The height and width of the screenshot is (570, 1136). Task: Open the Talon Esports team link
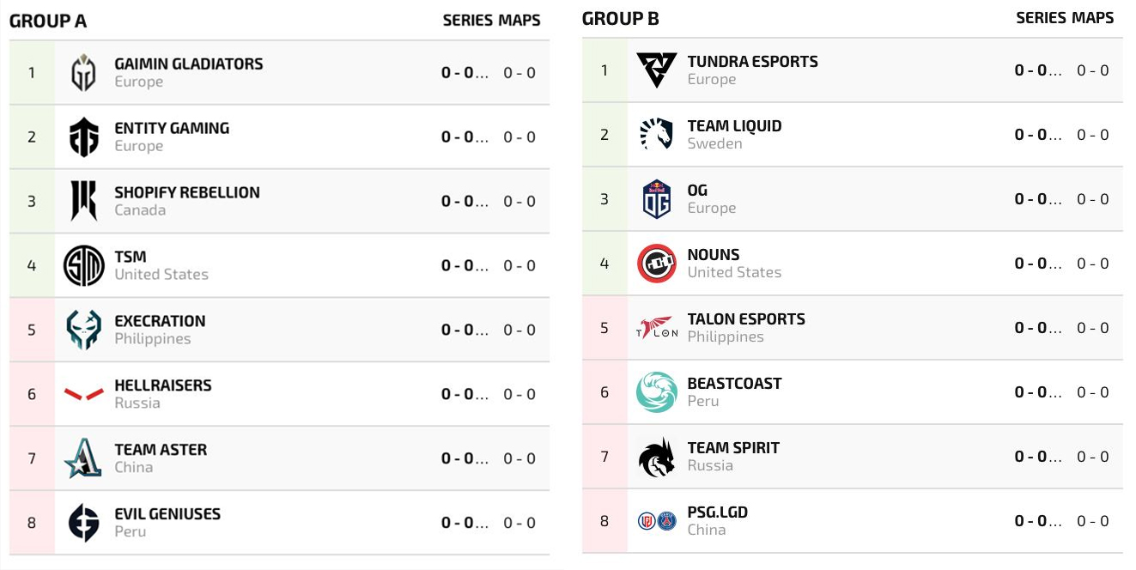coord(745,319)
